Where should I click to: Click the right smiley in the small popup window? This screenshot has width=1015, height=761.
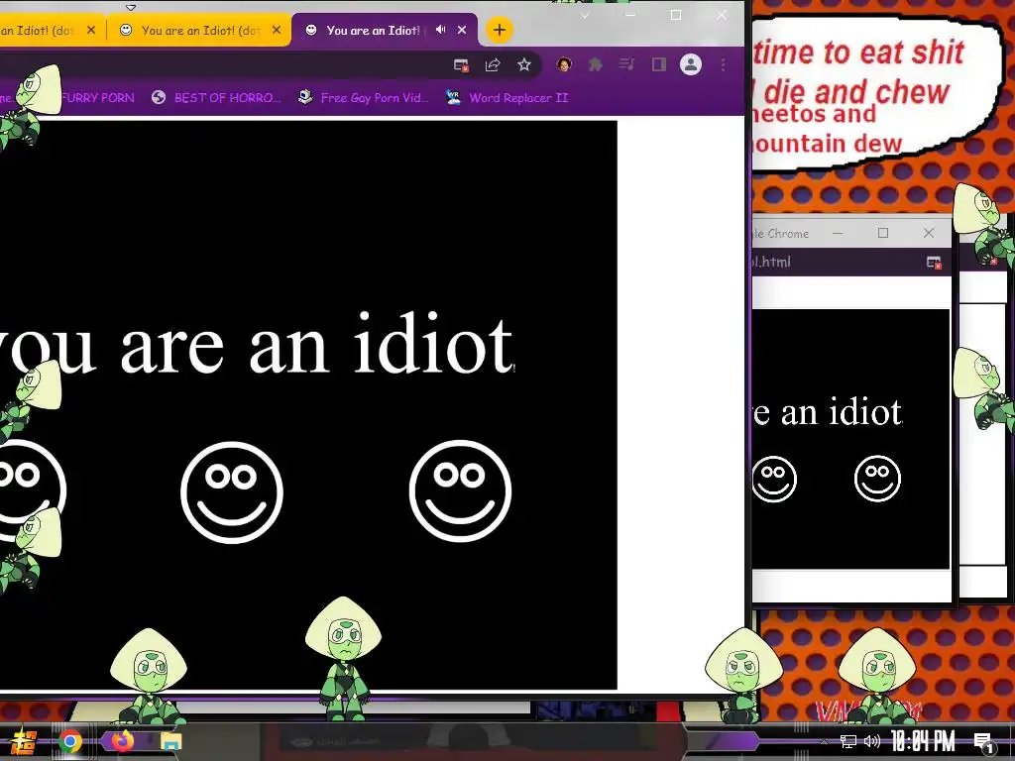878,479
